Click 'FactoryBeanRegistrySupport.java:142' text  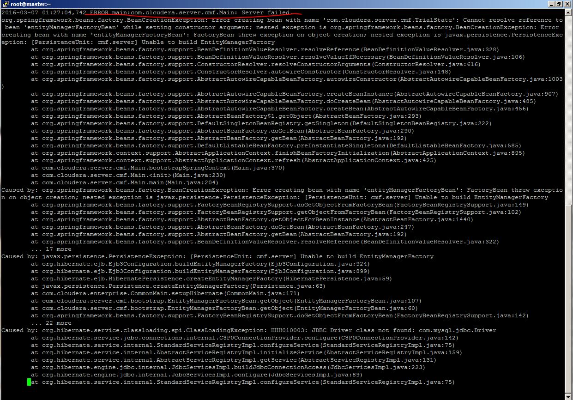point(461,315)
